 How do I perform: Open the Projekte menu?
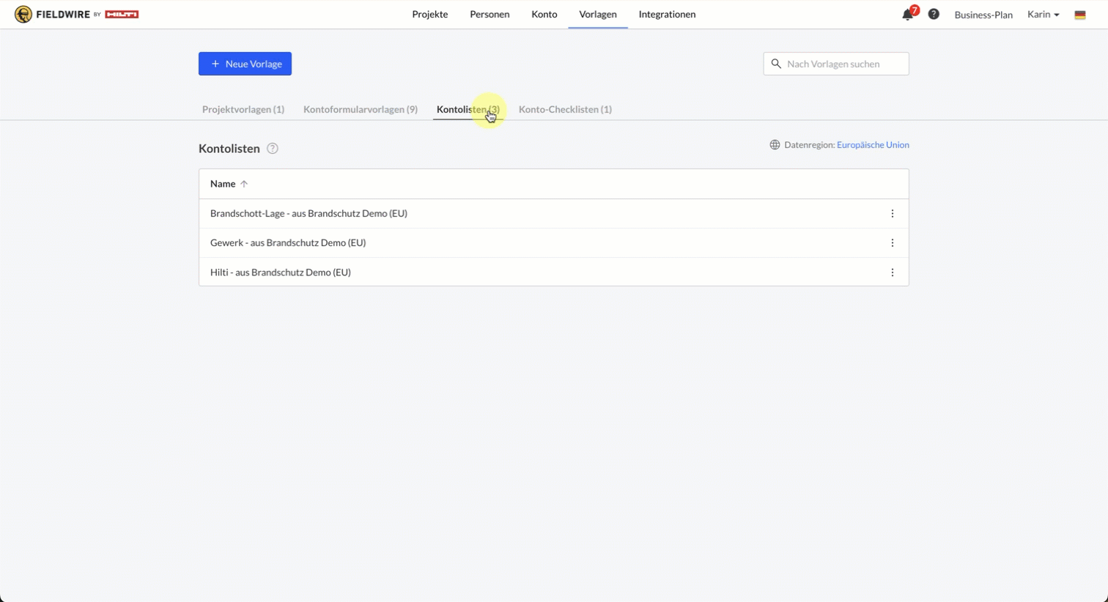click(429, 15)
